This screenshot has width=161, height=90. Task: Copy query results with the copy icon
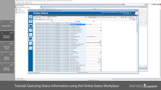coord(130,17)
